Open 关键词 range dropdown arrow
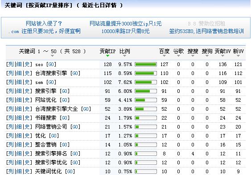This screenshot has height=175, width=251. [x=52, y=56]
